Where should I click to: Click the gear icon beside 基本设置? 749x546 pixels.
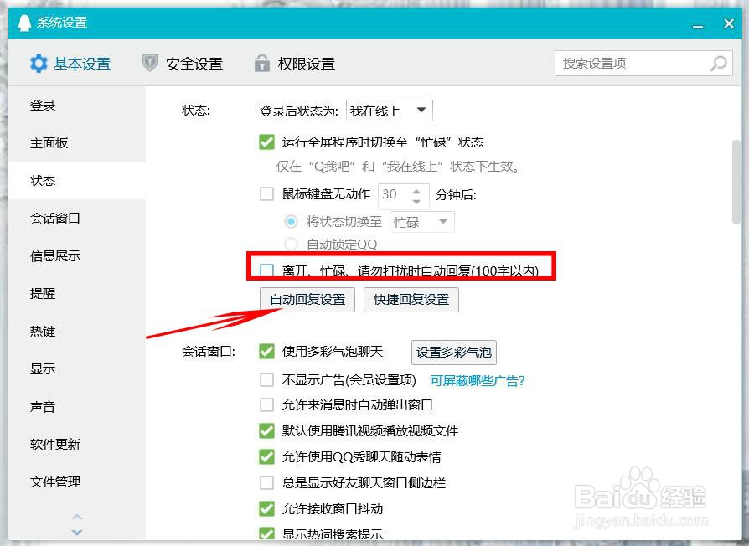point(39,64)
